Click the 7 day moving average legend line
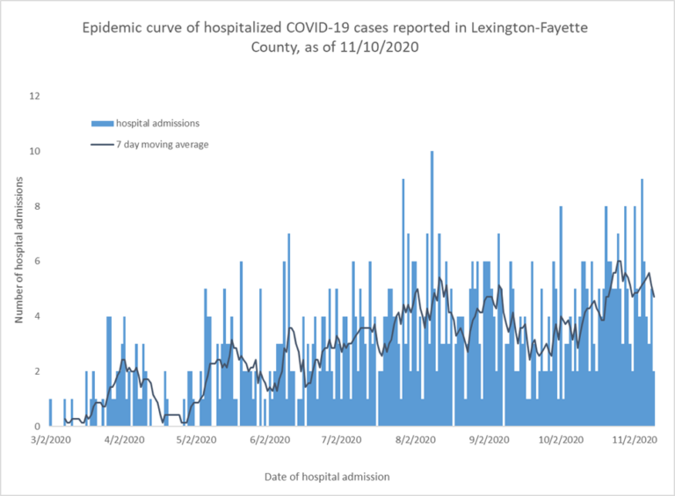This screenshot has height=496, width=675. (101, 144)
